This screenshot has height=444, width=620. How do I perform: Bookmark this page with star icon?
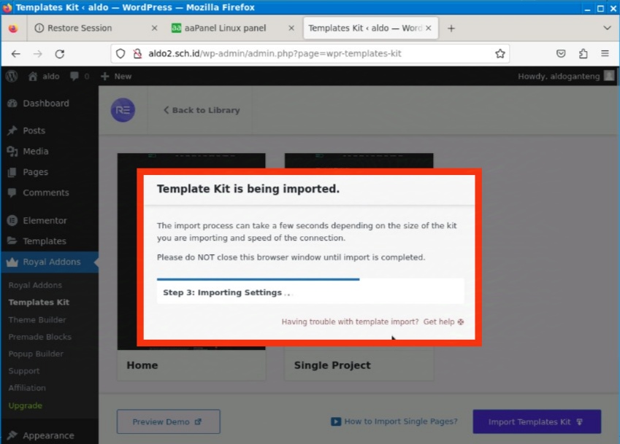(x=500, y=54)
